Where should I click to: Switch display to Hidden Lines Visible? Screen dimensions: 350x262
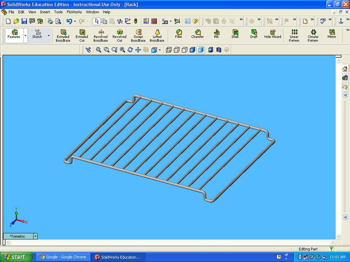click(177, 50)
